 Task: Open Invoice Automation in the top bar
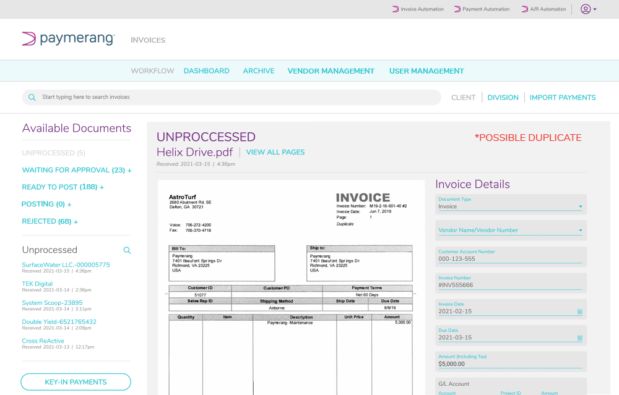pos(418,9)
